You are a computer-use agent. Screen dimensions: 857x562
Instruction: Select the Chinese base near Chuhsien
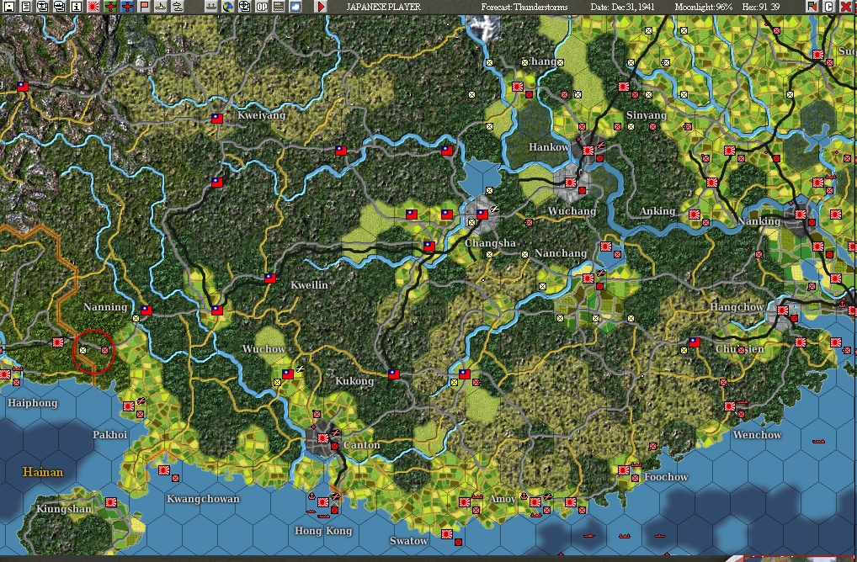(x=695, y=342)
